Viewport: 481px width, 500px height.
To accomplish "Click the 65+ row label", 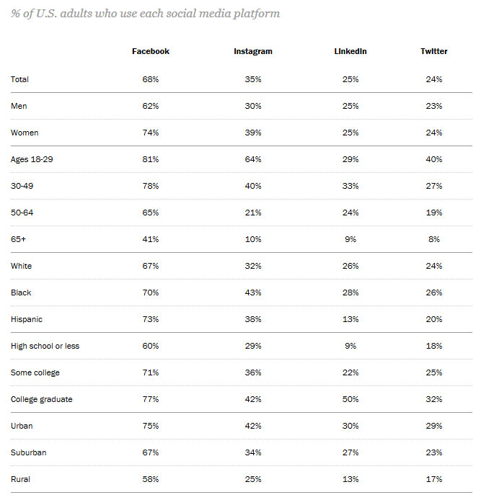I will (18, 239).
